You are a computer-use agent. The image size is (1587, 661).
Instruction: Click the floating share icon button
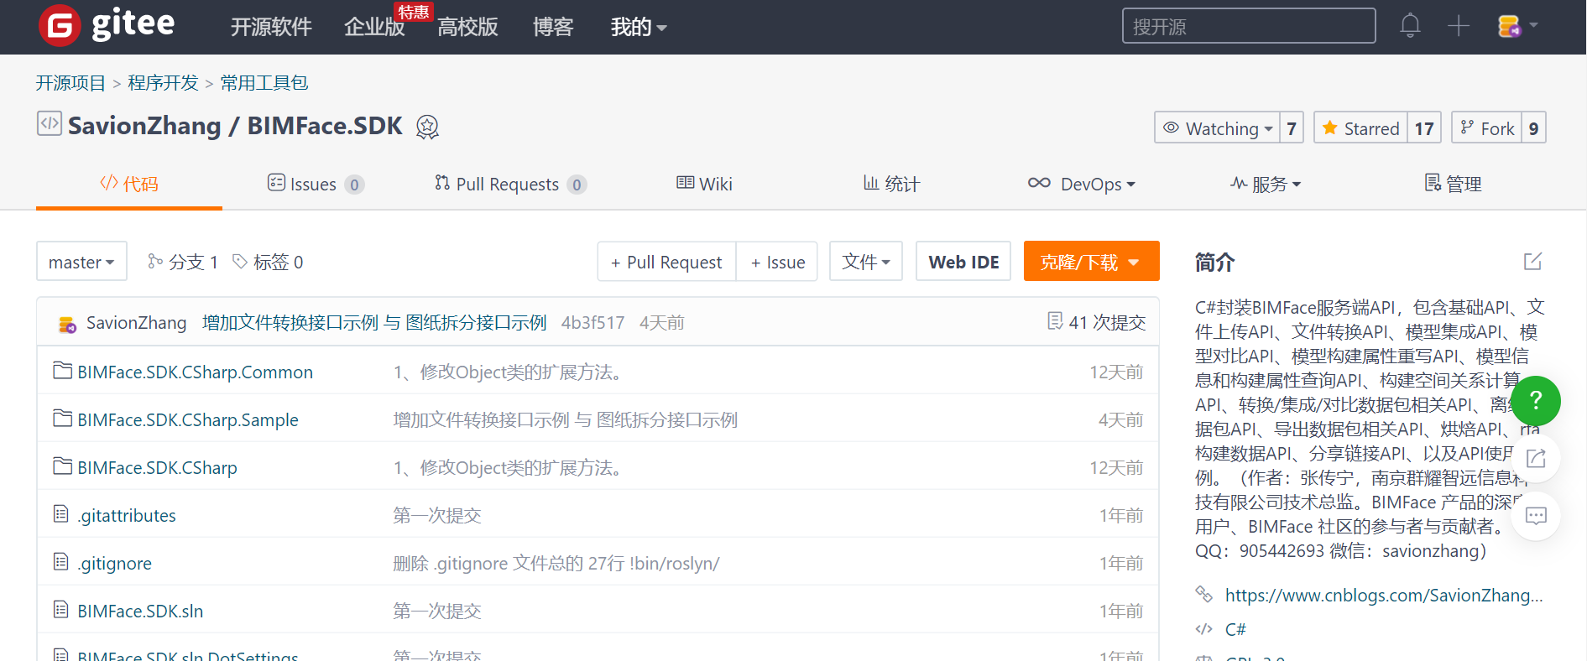click(x=1536, y=458)
